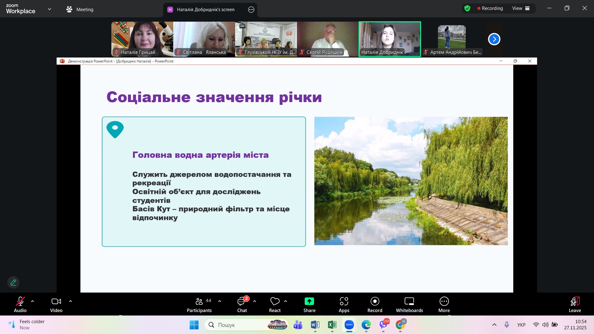
Task: Click the green encryption shield icon
Action: tap(467, 8)
